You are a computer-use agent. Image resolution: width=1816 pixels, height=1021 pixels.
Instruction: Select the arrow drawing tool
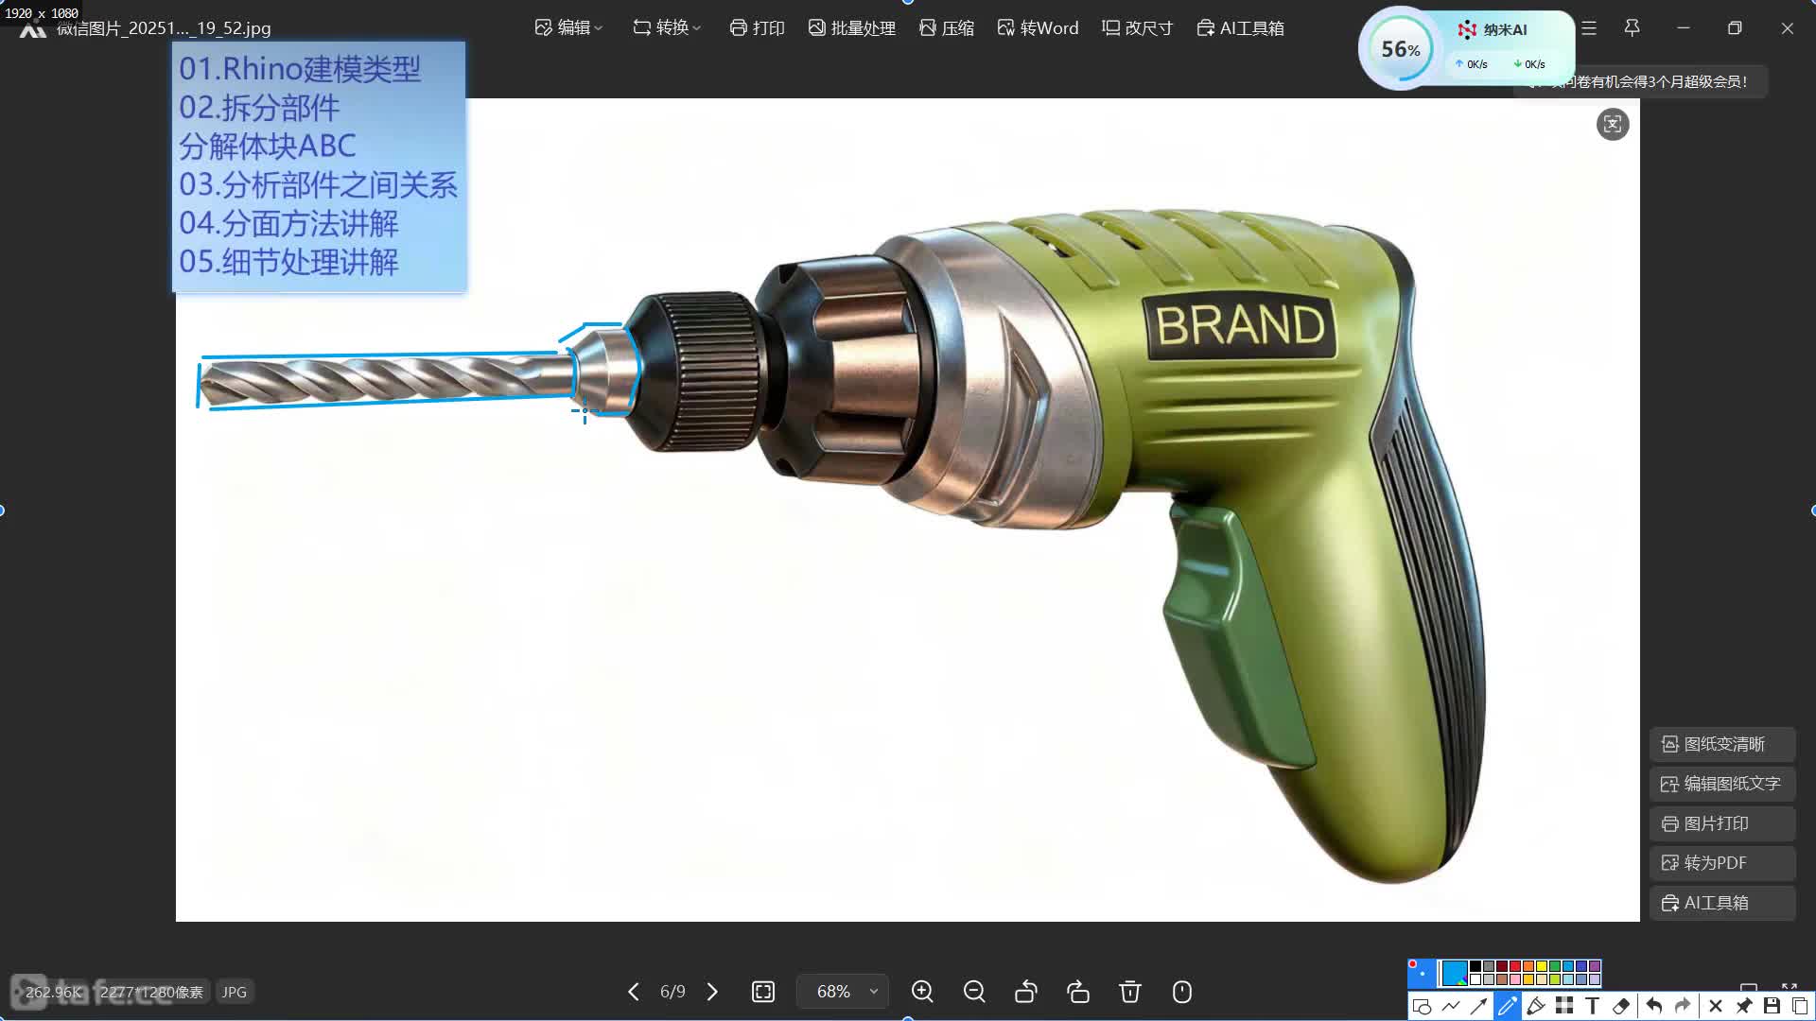pos(1479,1006)
